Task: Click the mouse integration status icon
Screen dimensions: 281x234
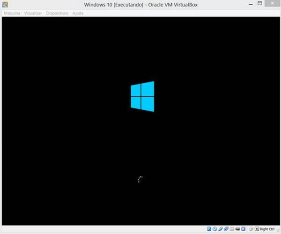Action: (251, 229)
